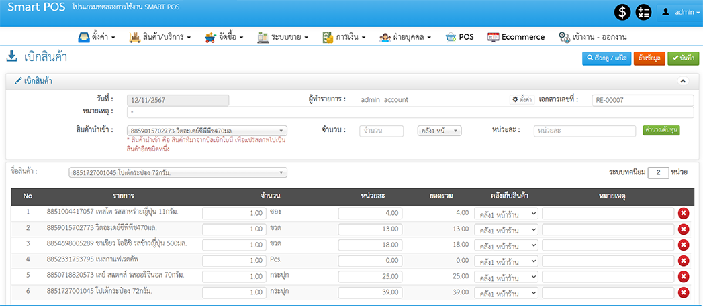703x307 pixels.
Task: Open the ชื่อสินค้า product dropdown
Action: coord(178,173)
